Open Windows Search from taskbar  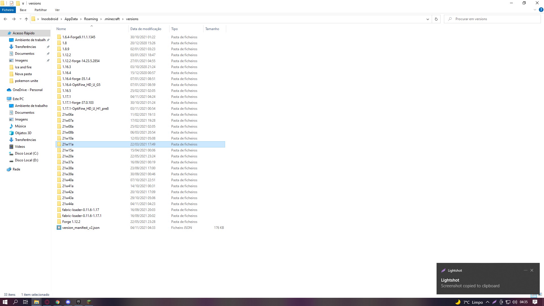click(15, 302)
